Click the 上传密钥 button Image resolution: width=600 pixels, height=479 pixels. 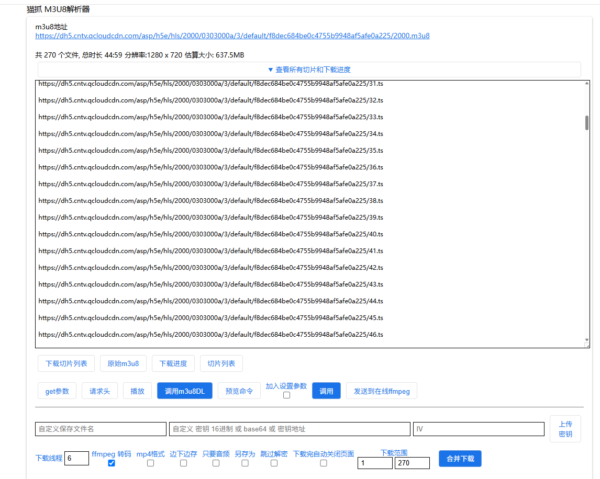click(x=565, y=429)
